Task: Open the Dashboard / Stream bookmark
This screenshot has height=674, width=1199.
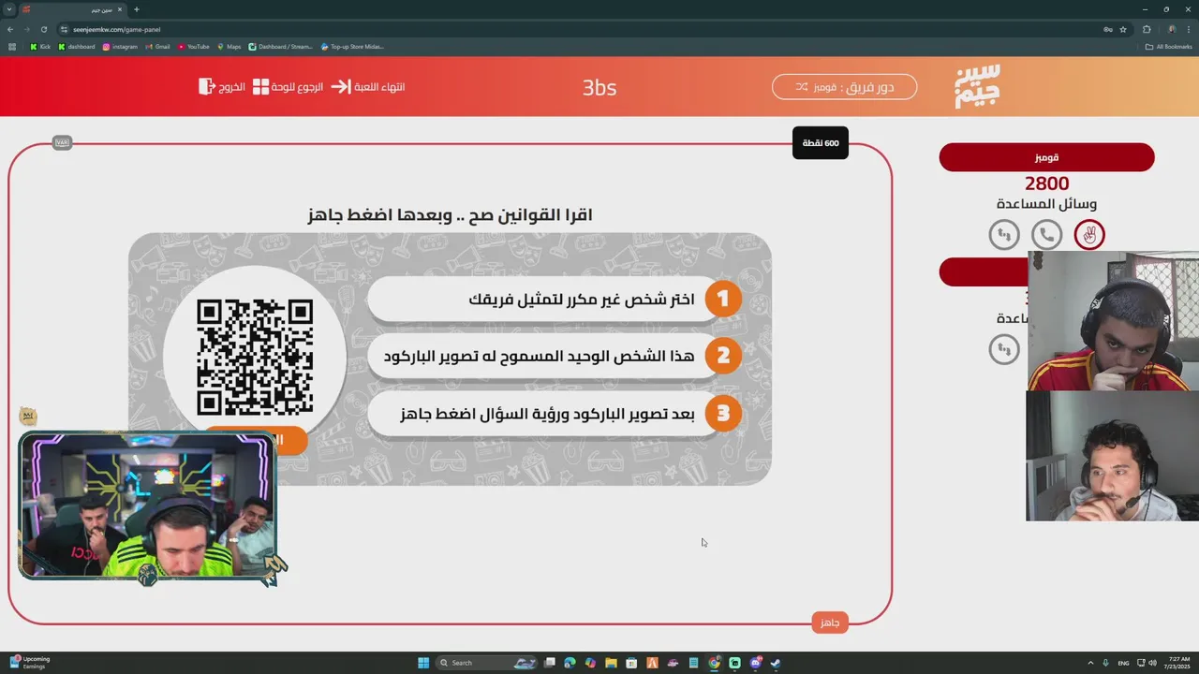Action: click(281, 46)
